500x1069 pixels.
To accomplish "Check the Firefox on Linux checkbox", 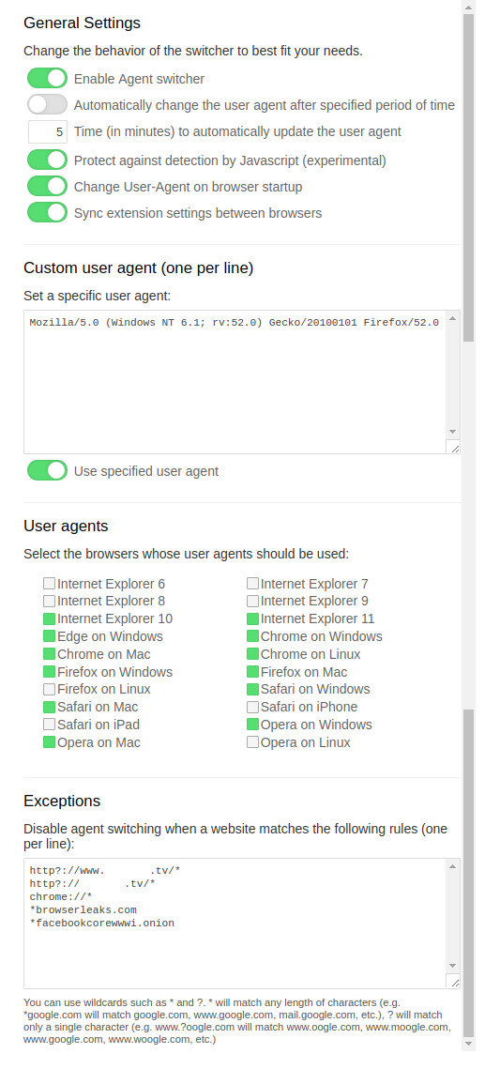I will [x=49, y=689].
